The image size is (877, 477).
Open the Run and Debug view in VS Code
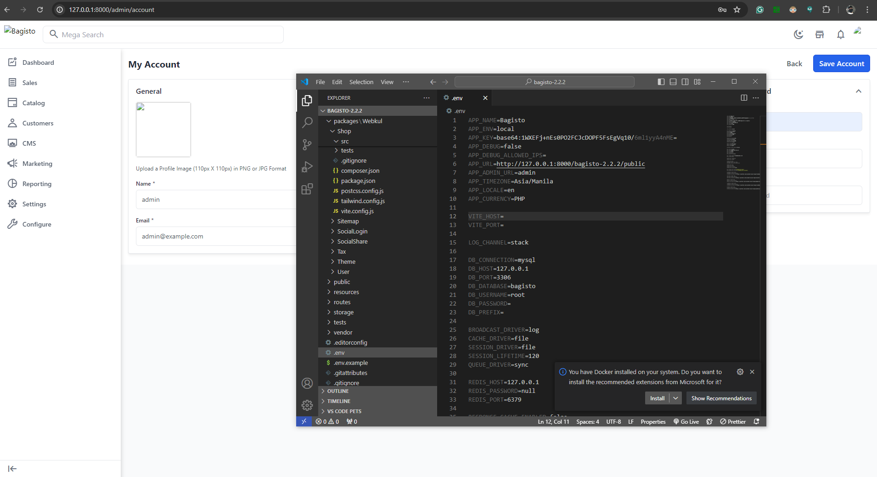(x=307, y=167)
